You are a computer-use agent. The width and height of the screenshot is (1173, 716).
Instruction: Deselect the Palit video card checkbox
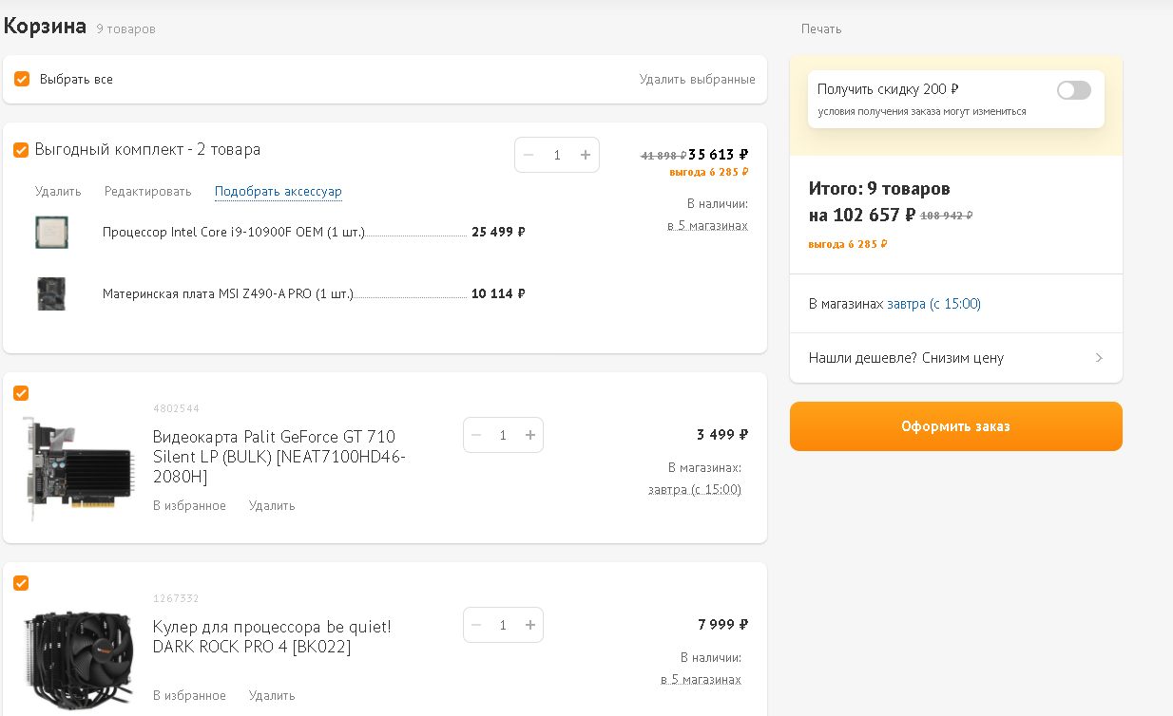(21, 393)
